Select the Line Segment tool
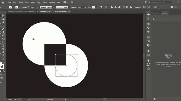181x101 pixels. 3,26
